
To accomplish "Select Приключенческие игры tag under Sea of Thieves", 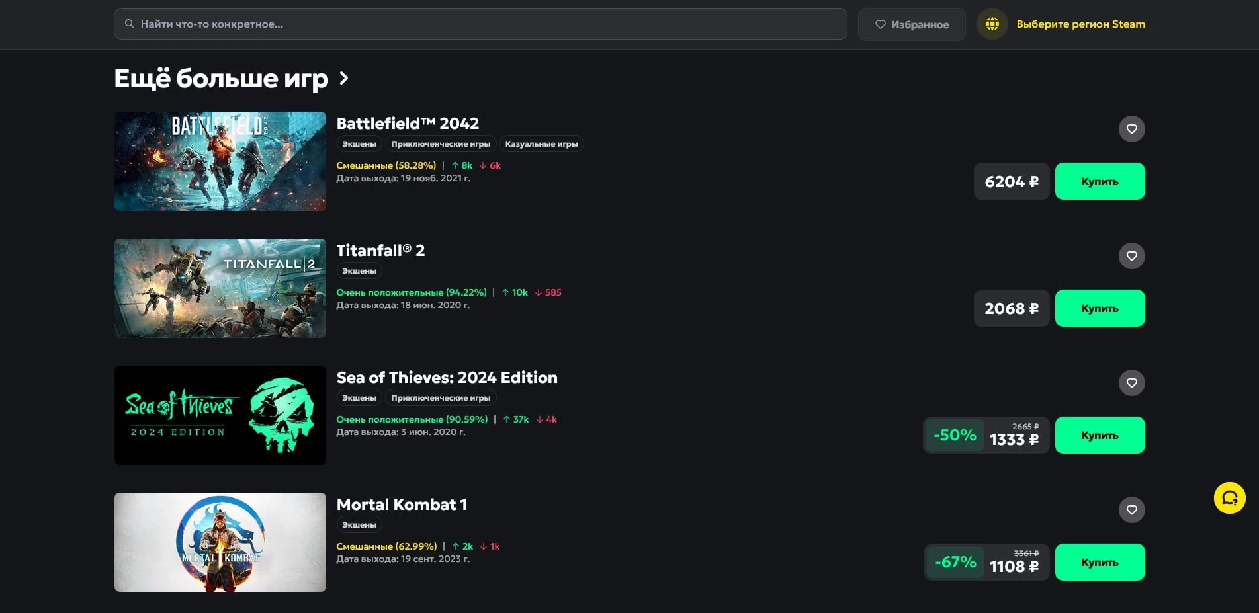I will click(441, 398).
